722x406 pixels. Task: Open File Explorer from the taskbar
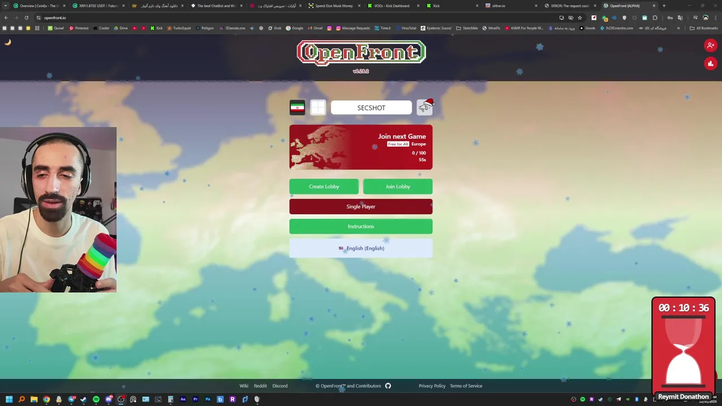(x=34, y=399)
